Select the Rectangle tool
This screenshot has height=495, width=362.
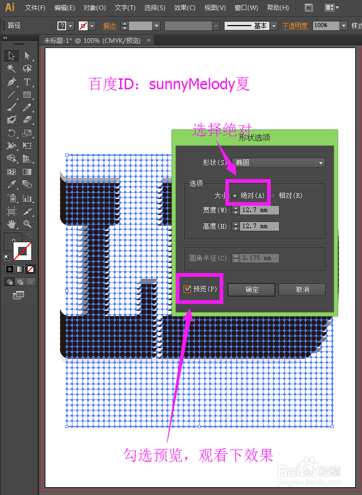coord(27,95)
